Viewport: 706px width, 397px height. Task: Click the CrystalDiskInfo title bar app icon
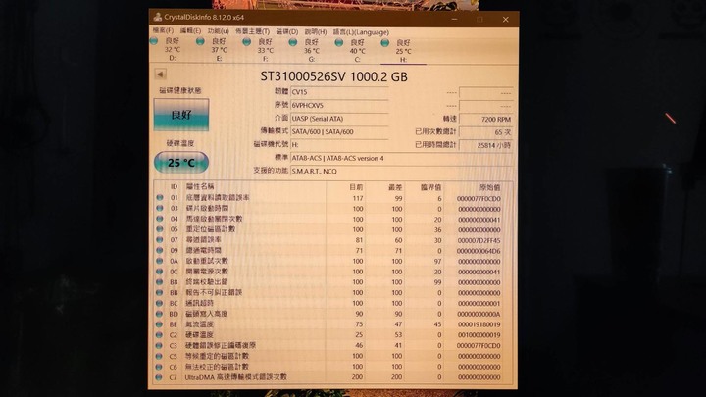point(157,17)
